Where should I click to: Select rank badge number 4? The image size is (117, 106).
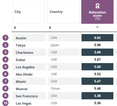tap(6, 59)
